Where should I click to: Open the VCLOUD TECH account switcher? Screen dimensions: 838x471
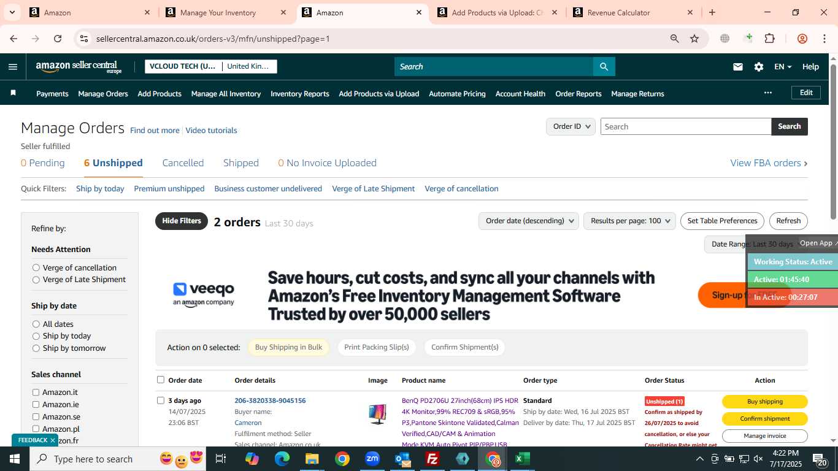pyautogui.click(x=211, y=66)
